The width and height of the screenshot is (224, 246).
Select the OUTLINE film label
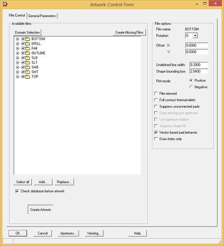39,53
